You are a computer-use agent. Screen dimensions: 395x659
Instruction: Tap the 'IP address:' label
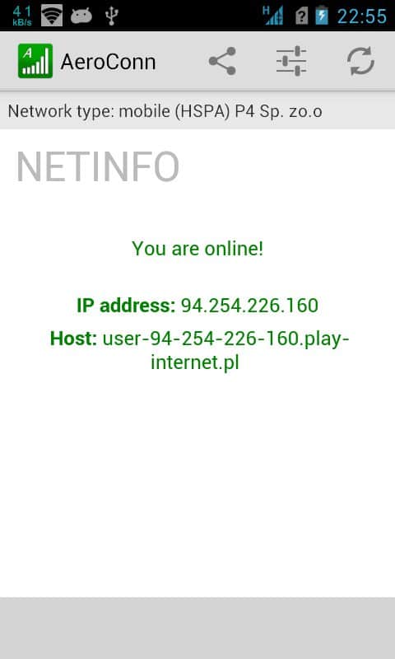126,306
